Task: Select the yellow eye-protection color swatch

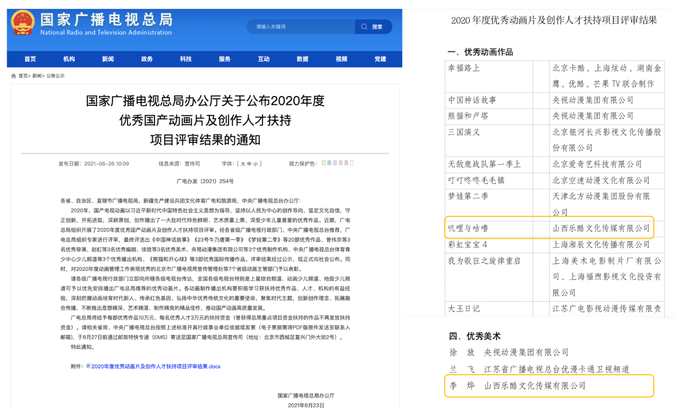Action: pos(324,163)
